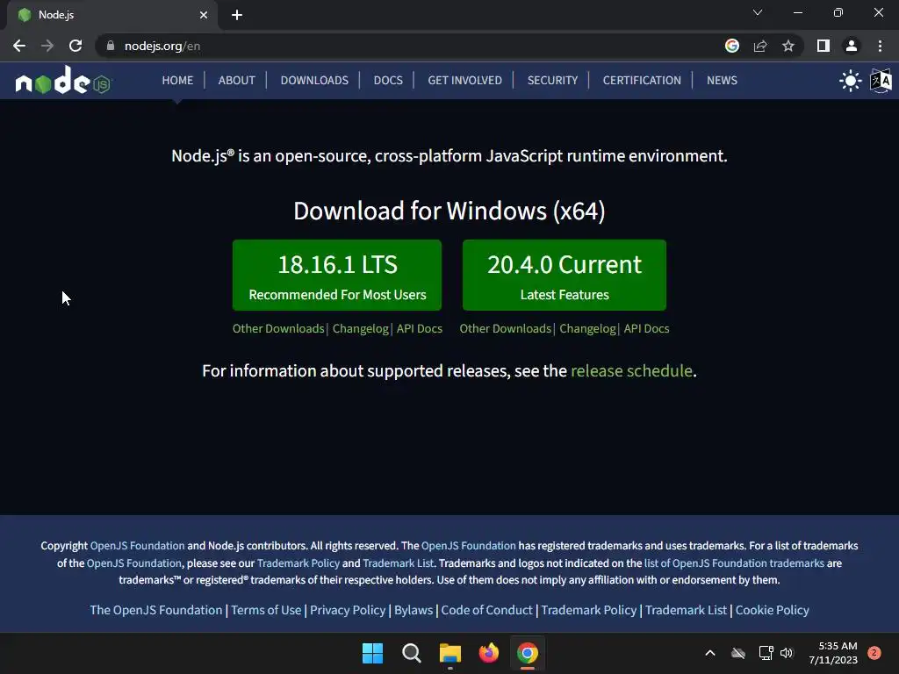Click the Node.js logo in header
Screen dimensions: 899x674
(x=63, y=81)
